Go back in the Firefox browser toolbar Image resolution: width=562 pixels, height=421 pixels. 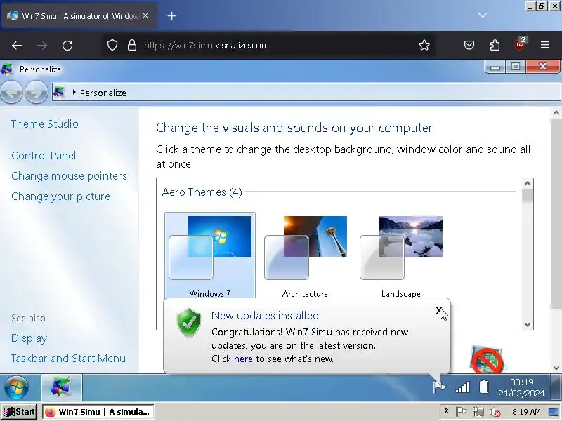click(x=17, y=45)
